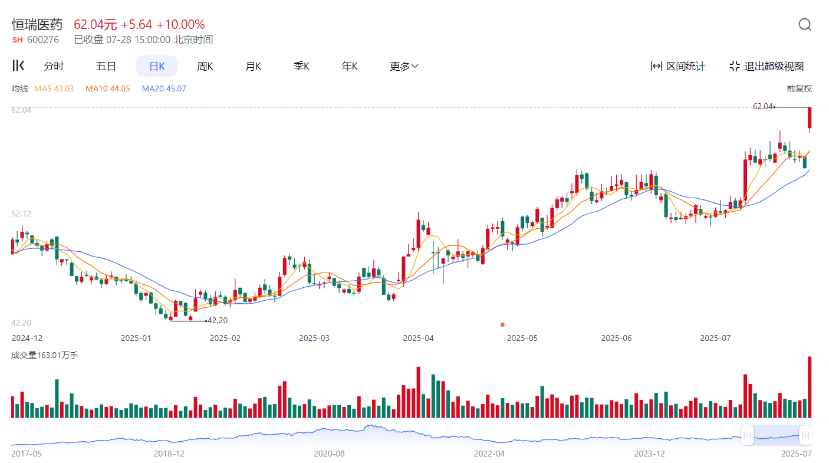
Task: Toggle the chart panel layout icon
Action: pos(18,65)
